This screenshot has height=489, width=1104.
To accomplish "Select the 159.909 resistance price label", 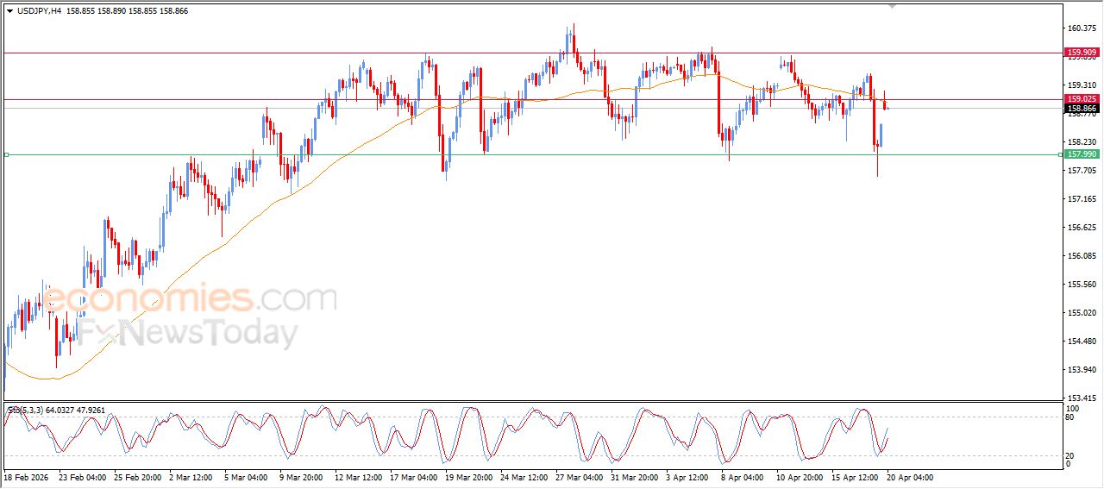I will (x=1082, y=53).
